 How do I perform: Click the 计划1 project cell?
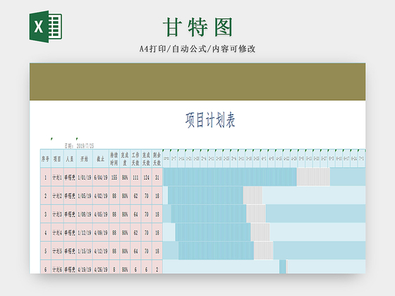coord(57,177)
